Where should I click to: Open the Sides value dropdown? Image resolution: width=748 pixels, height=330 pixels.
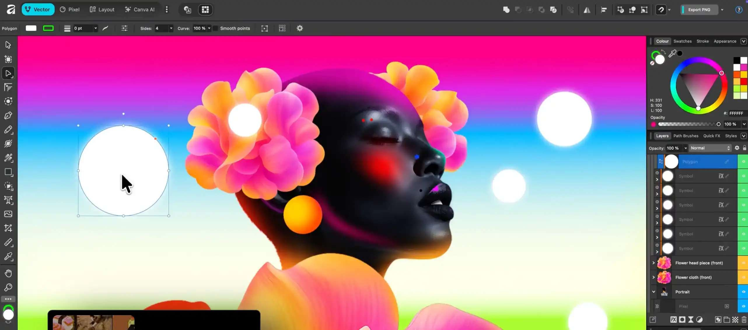pos(171,28)
